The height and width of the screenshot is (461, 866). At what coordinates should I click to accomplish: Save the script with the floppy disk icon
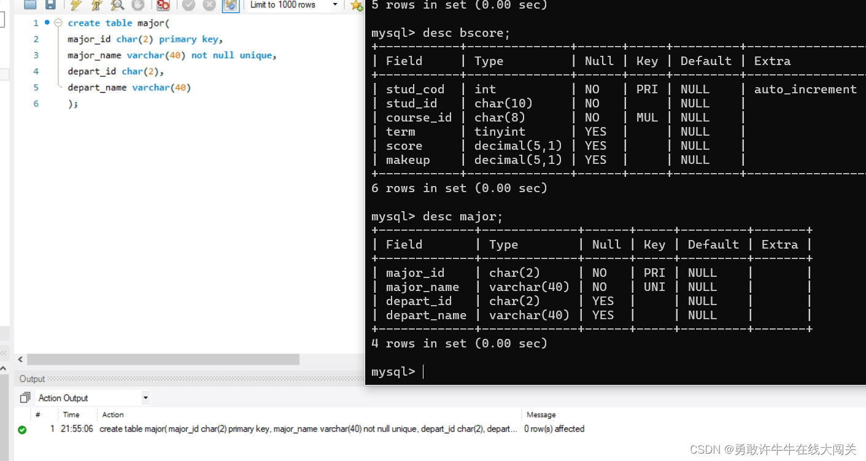click(50, 5)
